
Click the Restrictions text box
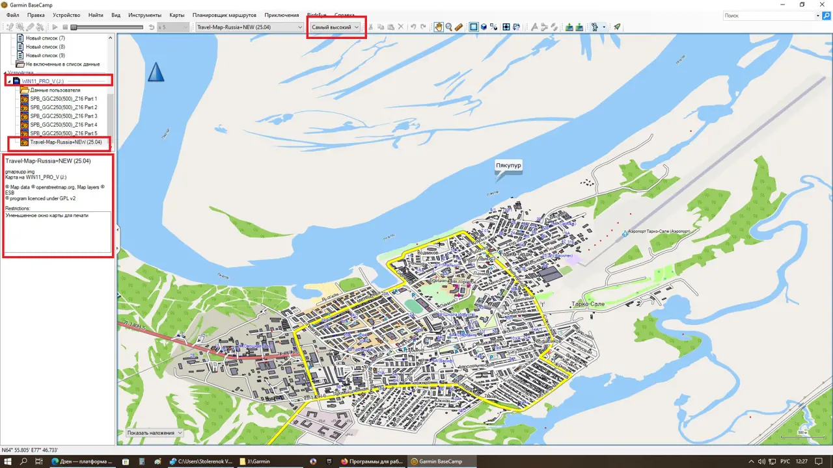coord(58,231)
